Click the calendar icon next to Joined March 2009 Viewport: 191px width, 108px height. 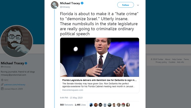click(2, 89)
